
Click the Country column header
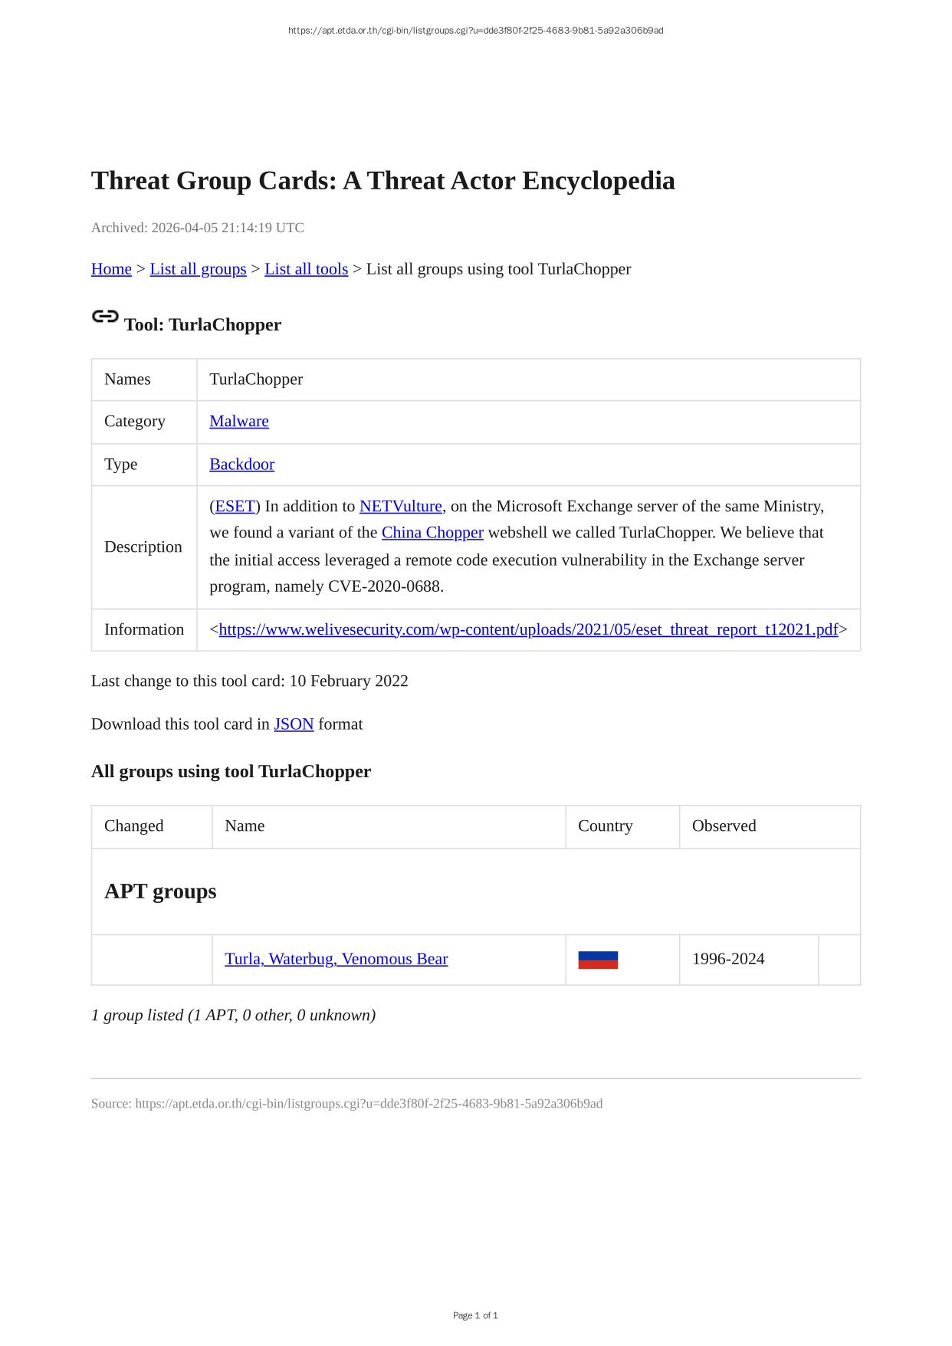click(x=605, y=826)
